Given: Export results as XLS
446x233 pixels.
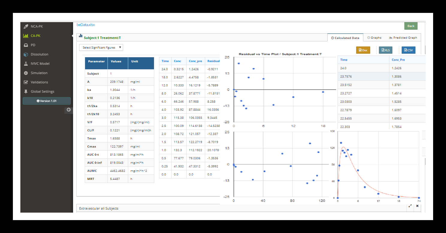Looking at the screenshot, I should click(385, 50).
